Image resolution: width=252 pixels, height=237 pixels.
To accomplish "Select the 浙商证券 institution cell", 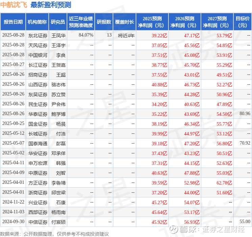I will point(38,193).
